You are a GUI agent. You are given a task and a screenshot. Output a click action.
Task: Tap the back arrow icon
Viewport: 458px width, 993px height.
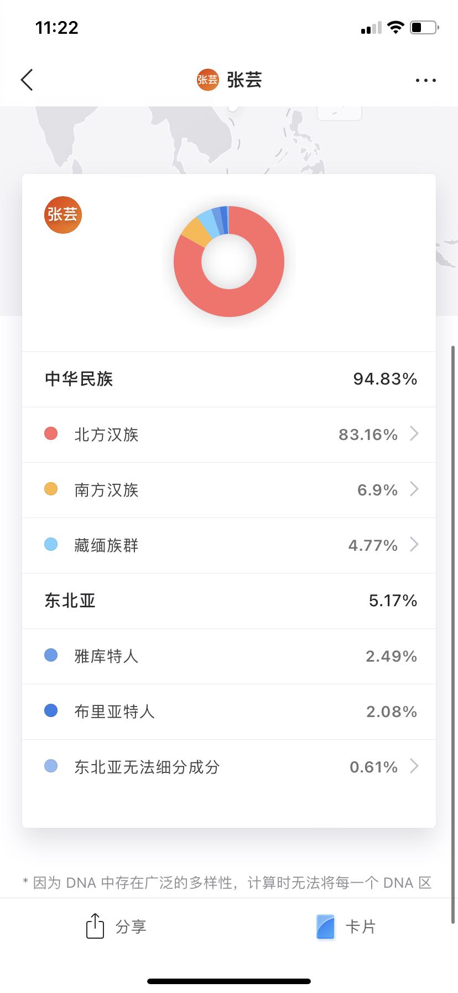point(27,80)
